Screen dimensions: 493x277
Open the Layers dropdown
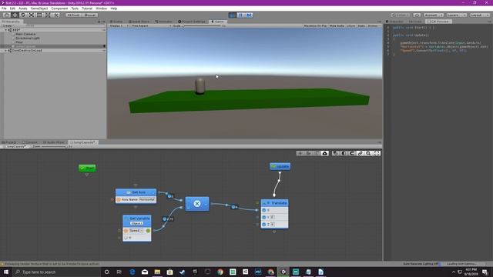tap(456, 15)
